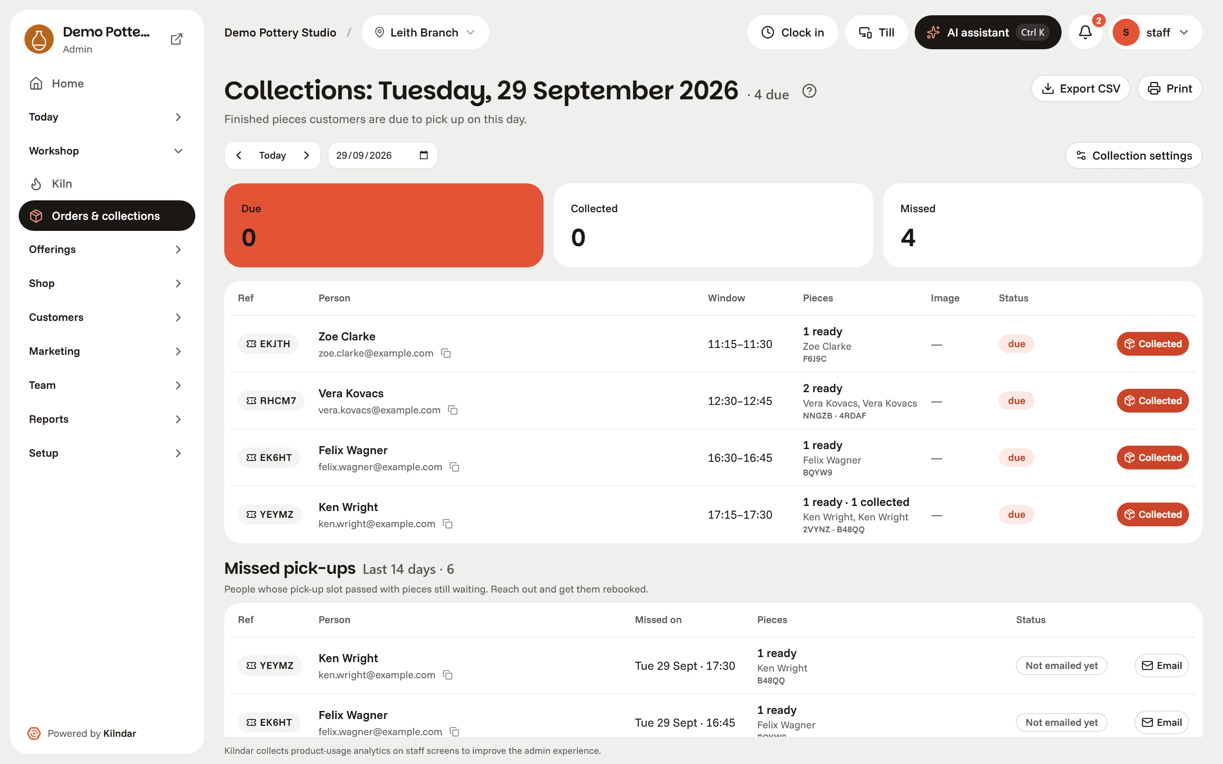Expand the Setup sidebar section
This screenshot has width=1223, height=764.
coord(107,453)
